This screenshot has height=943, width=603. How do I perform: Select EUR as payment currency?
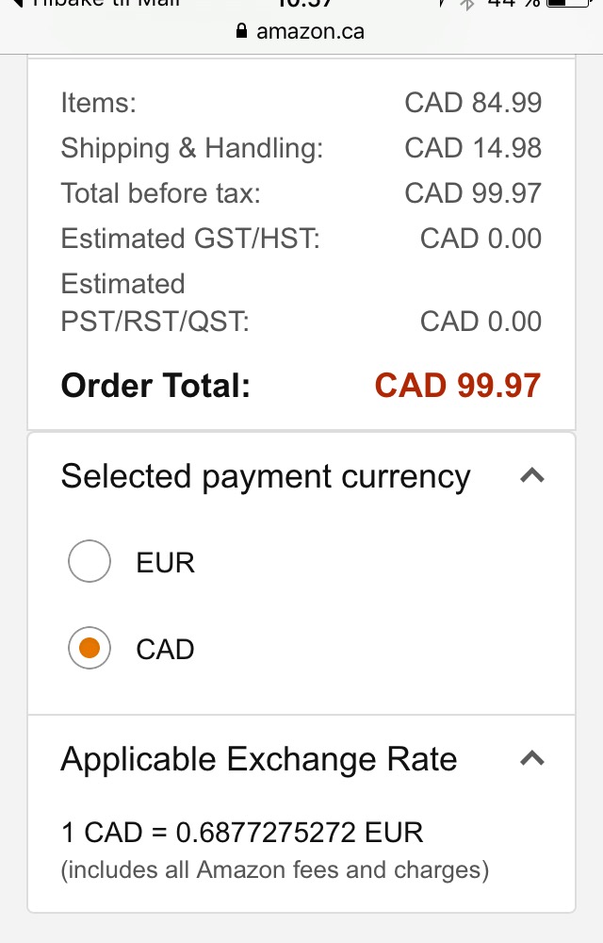pyautogui.click(x=90, y=563)
